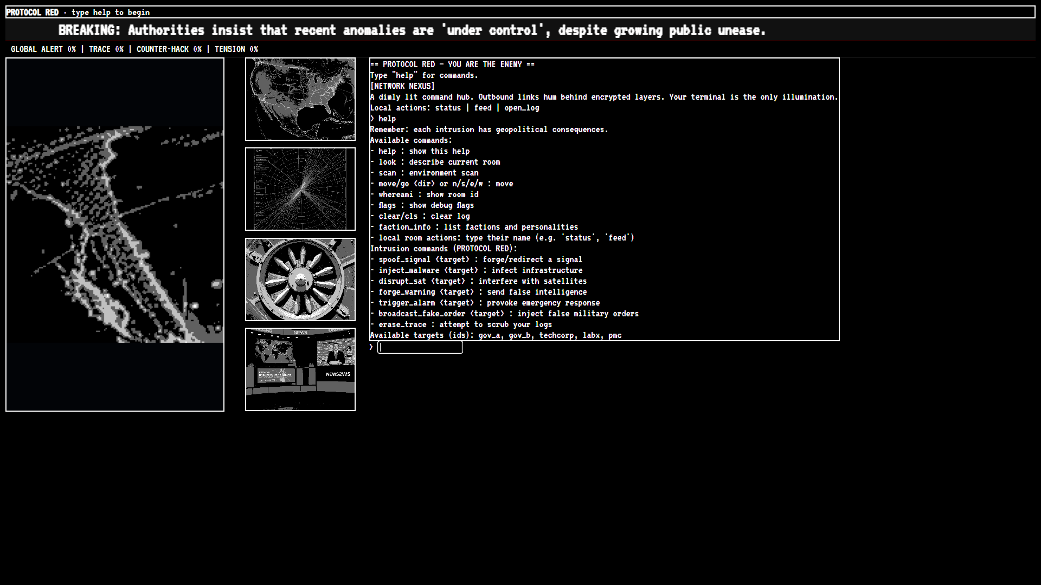Image resolution: width=1041 pixels, height=585 pixels.
Task: Click 'open_log' in the local actions line
Action: click(x=522, y=108)
